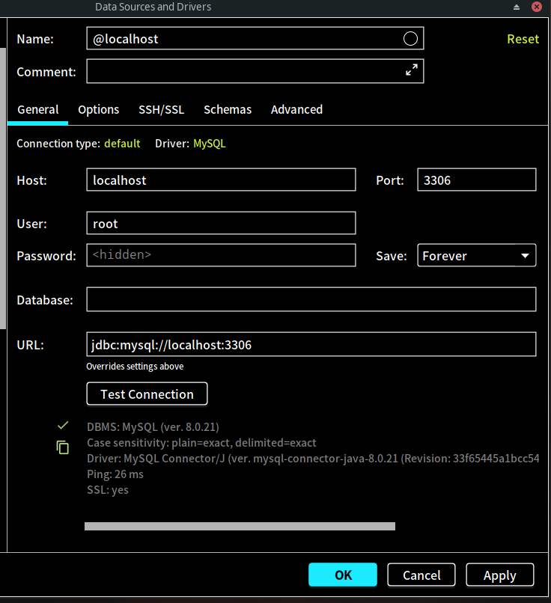
Task: Open the Save password dropdown
Action: click(x=476, y=255)
